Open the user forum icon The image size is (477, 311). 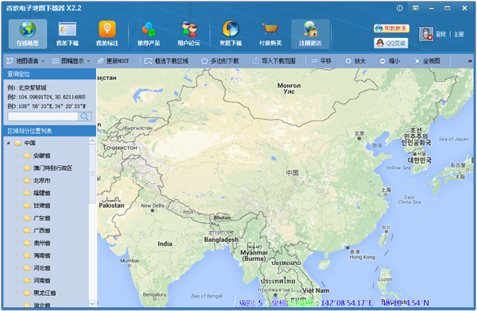pyautogui.click(x=188, y=29)
